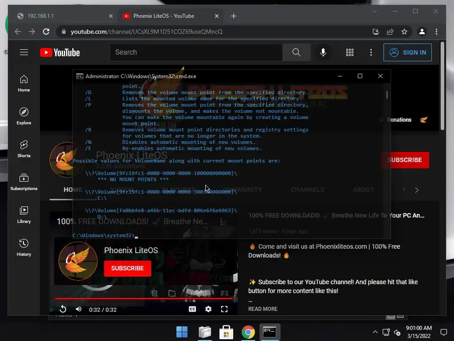Enter video fullscreen mode
The height and width of the screenshot is (341, 454).
[224, 309]
